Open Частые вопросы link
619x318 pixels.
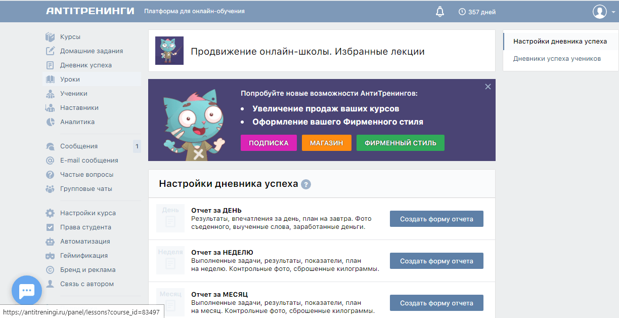coord(87,175)
